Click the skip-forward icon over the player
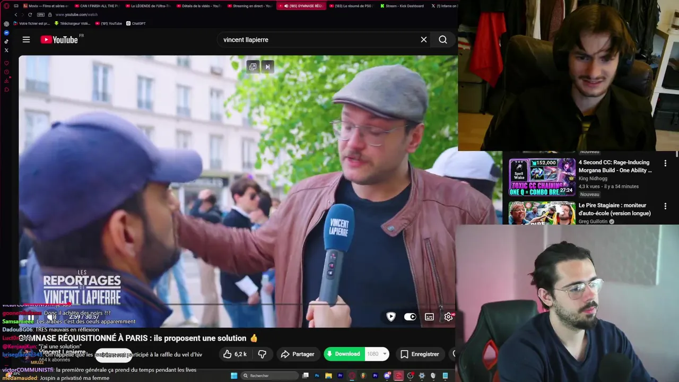Screen dimensions: 679x382 point(267,66)
